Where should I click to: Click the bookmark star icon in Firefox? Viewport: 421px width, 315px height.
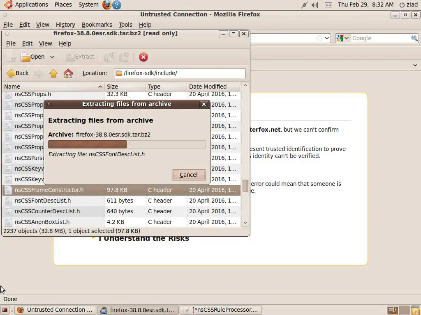[x=319, y=38]
